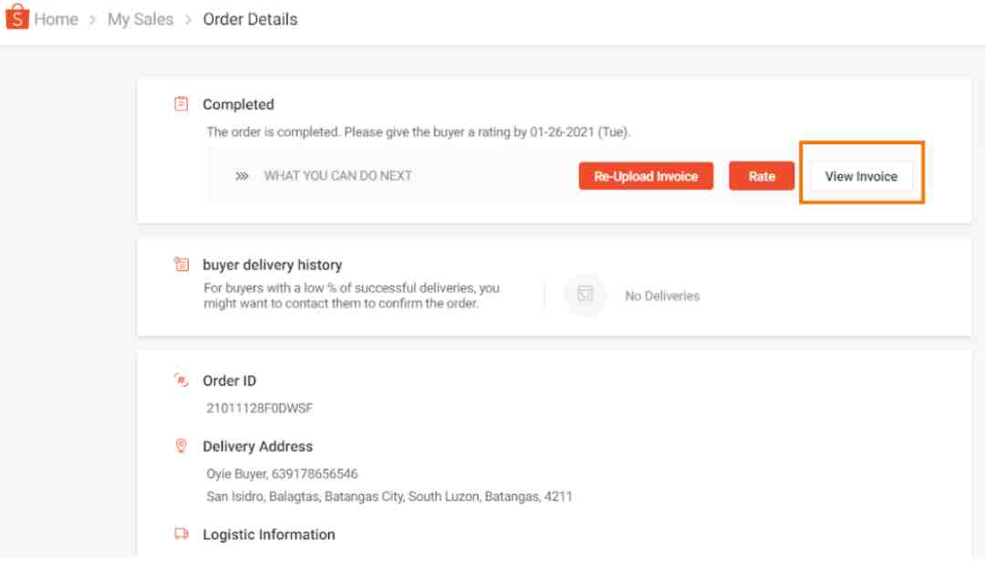This screenshot has width=985, height=570.
Task: Click the San Isidro delivery address text
Action: [389, 496]
